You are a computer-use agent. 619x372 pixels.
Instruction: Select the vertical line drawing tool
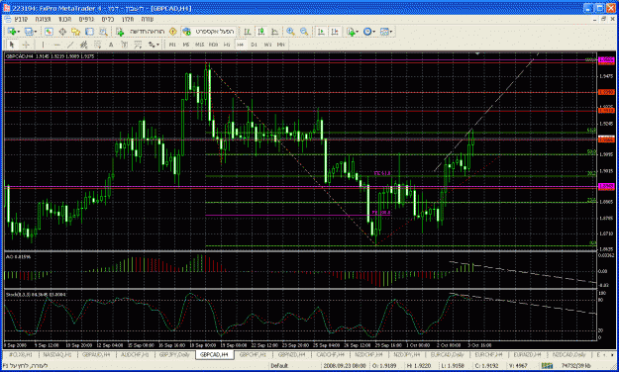coord(43,45)
